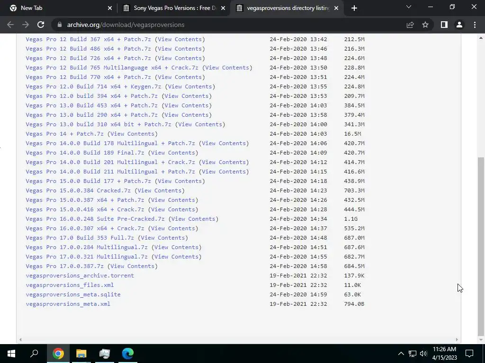Image resolution: width=485 pixels, height=363 pixels.
Task: Share this page icon in address bar
Action: click(x=410, y=25)
